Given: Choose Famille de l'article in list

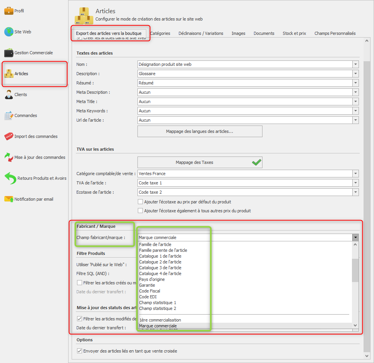Looking at the screenshot, I should coord(245,244).
